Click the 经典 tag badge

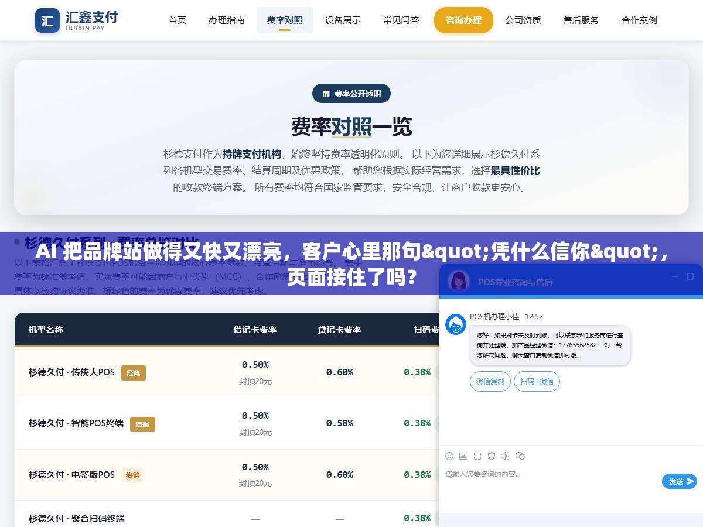(x=134, y=373)
